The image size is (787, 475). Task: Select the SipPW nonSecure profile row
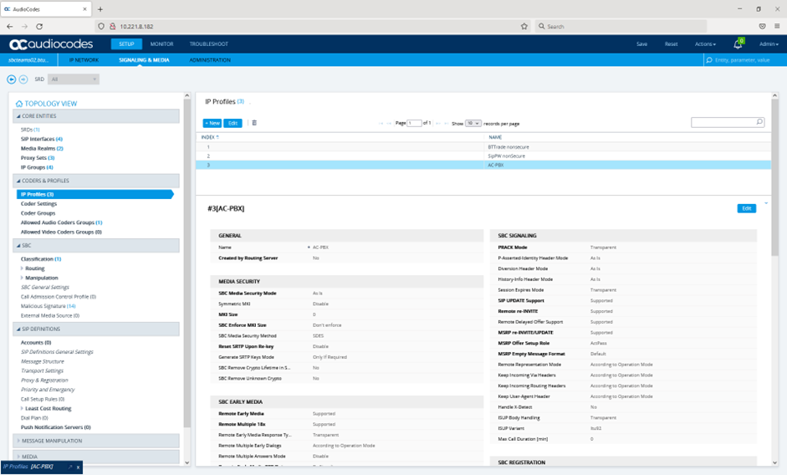pos(483,156)
